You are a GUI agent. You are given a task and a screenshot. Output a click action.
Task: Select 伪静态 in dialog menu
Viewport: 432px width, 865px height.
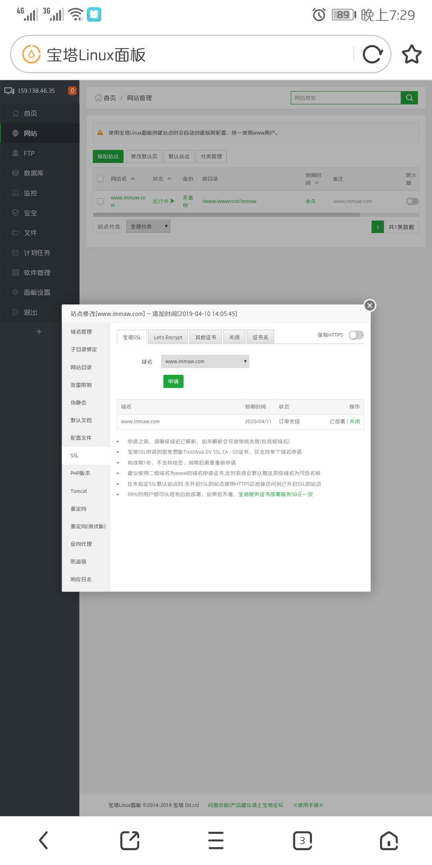[86, 402]
